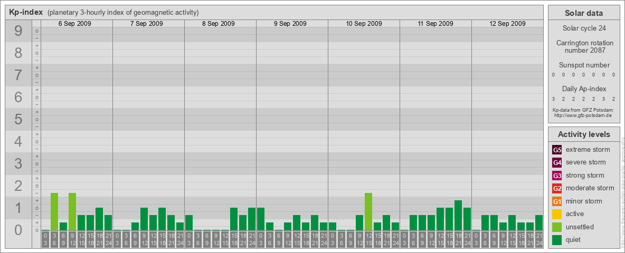
Task: Open the gfz-potsdam.de data source link
Action: pos(583,115)
